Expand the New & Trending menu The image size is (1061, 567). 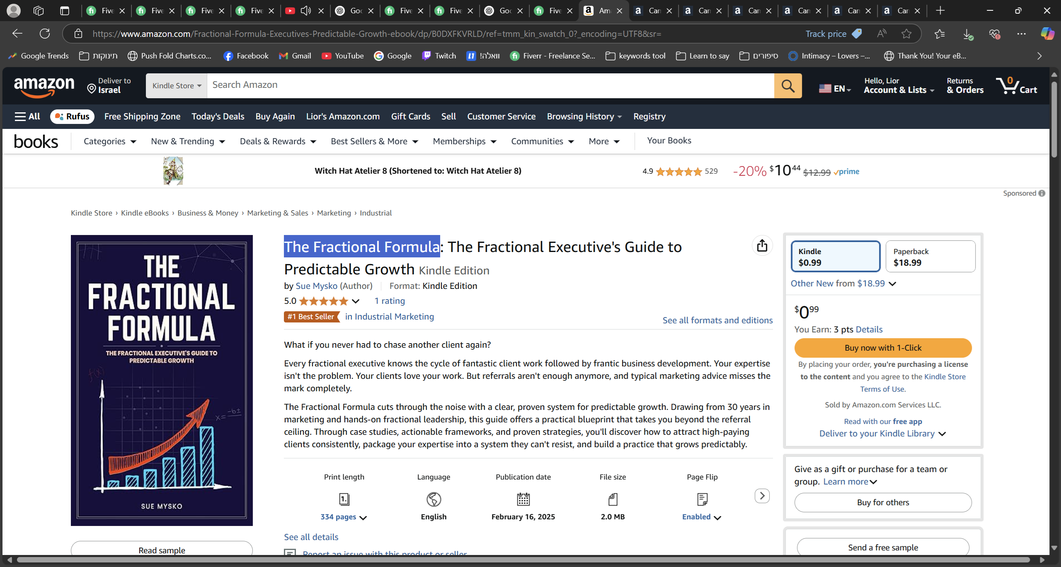pos(188,141)
